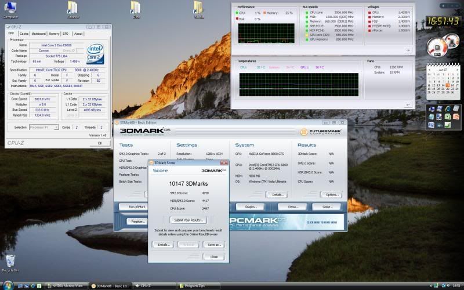The width and height of the screenshot is (464, 290).
Task: Click the small arrow button under the Voltages panel
Action: click(408, 50)
